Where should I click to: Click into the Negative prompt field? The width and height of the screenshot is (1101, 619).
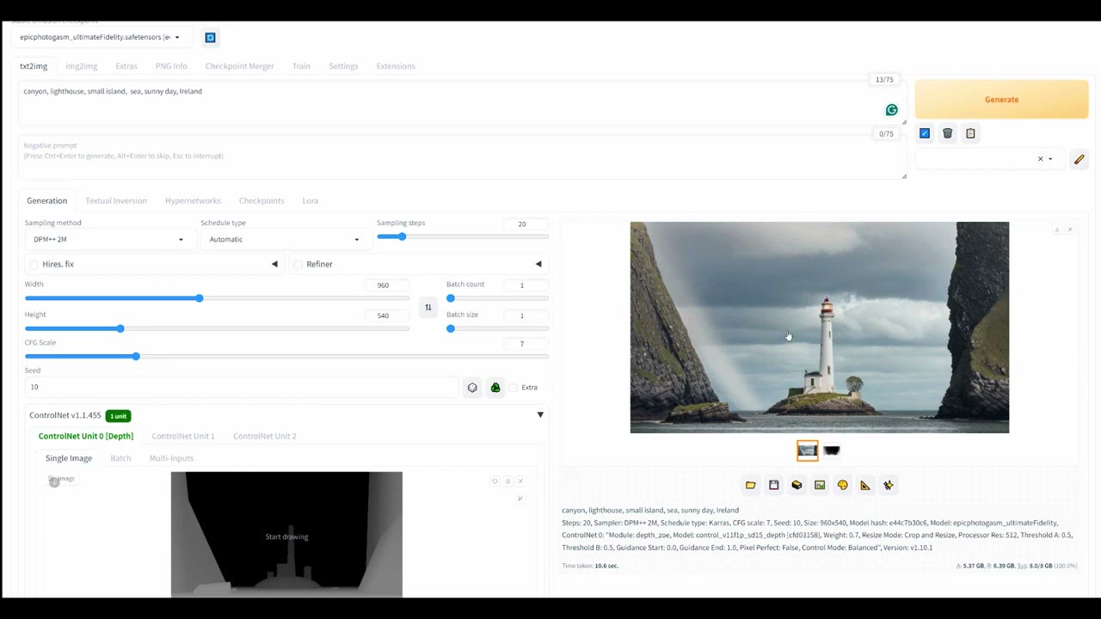[x=462, y=157]
